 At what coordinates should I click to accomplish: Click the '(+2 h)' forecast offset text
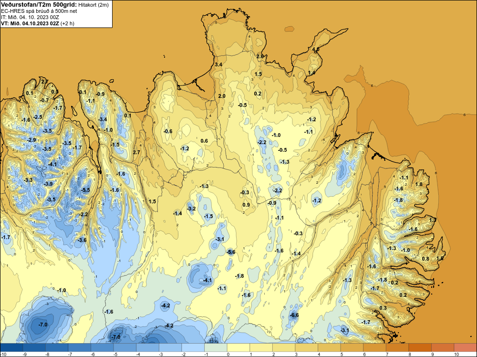point(68,23)
